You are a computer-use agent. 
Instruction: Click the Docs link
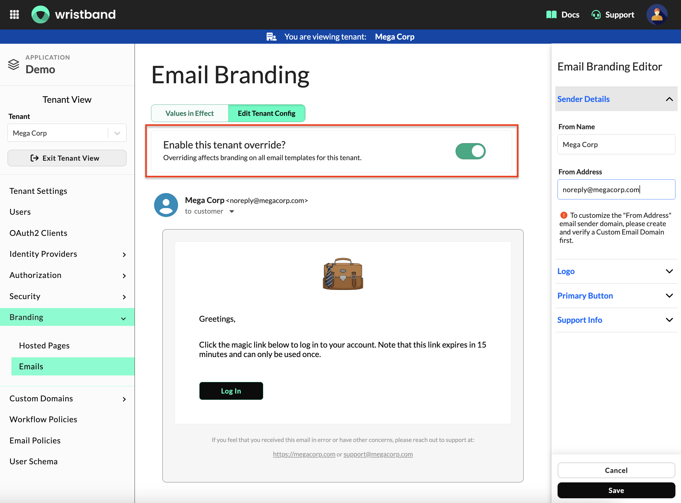[570, 14]
